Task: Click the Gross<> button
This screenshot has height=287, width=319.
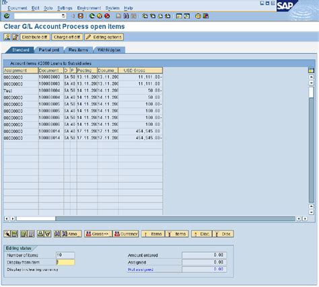Action: click(x=98, y=234)
